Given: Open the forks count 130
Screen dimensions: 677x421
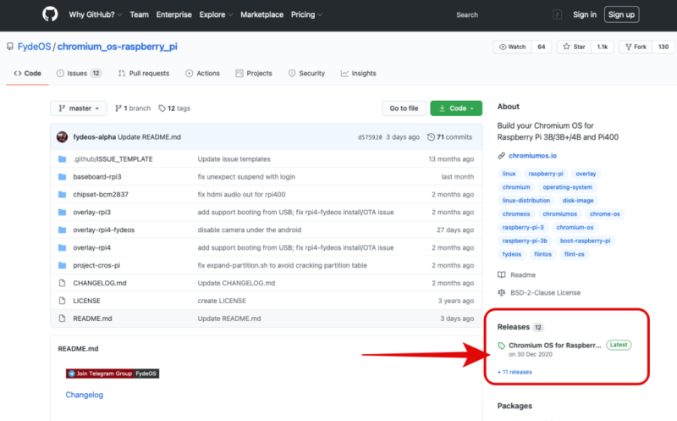Looking at the screenshot, I should (x=663, y=47).
